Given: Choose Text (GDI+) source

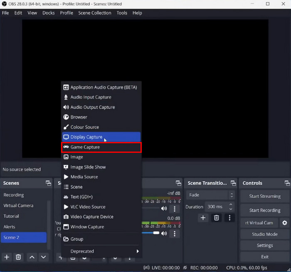Looking at the screenshot, I should pyautogui.click(x=101, y=197).
